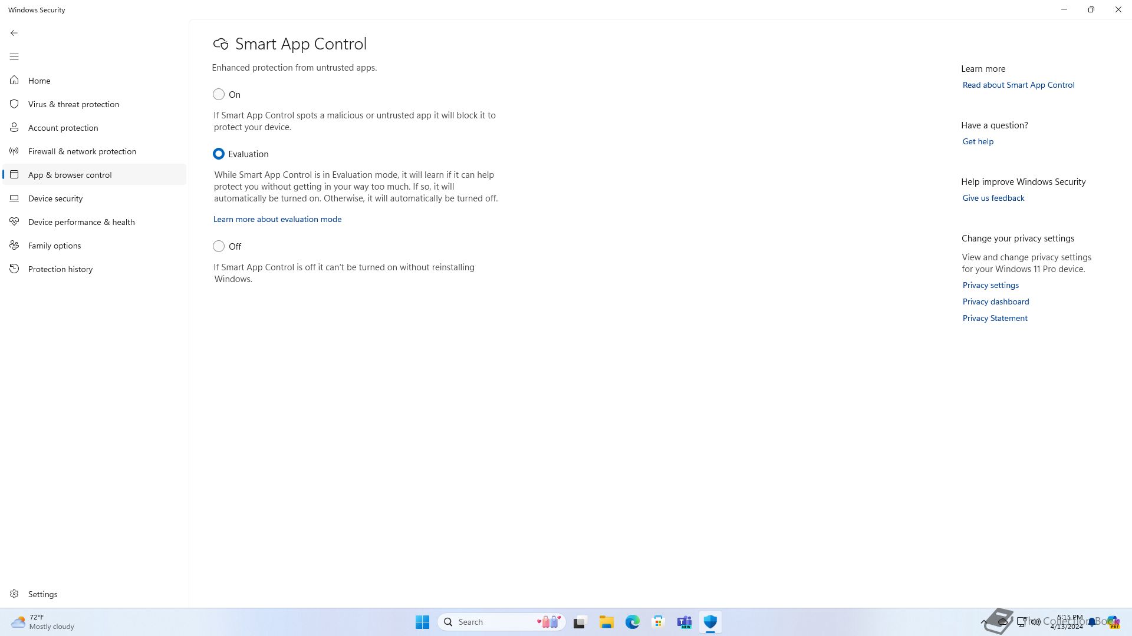Click Learn more about evaluation mode link
1132x636 pixels.
[277, 219]
